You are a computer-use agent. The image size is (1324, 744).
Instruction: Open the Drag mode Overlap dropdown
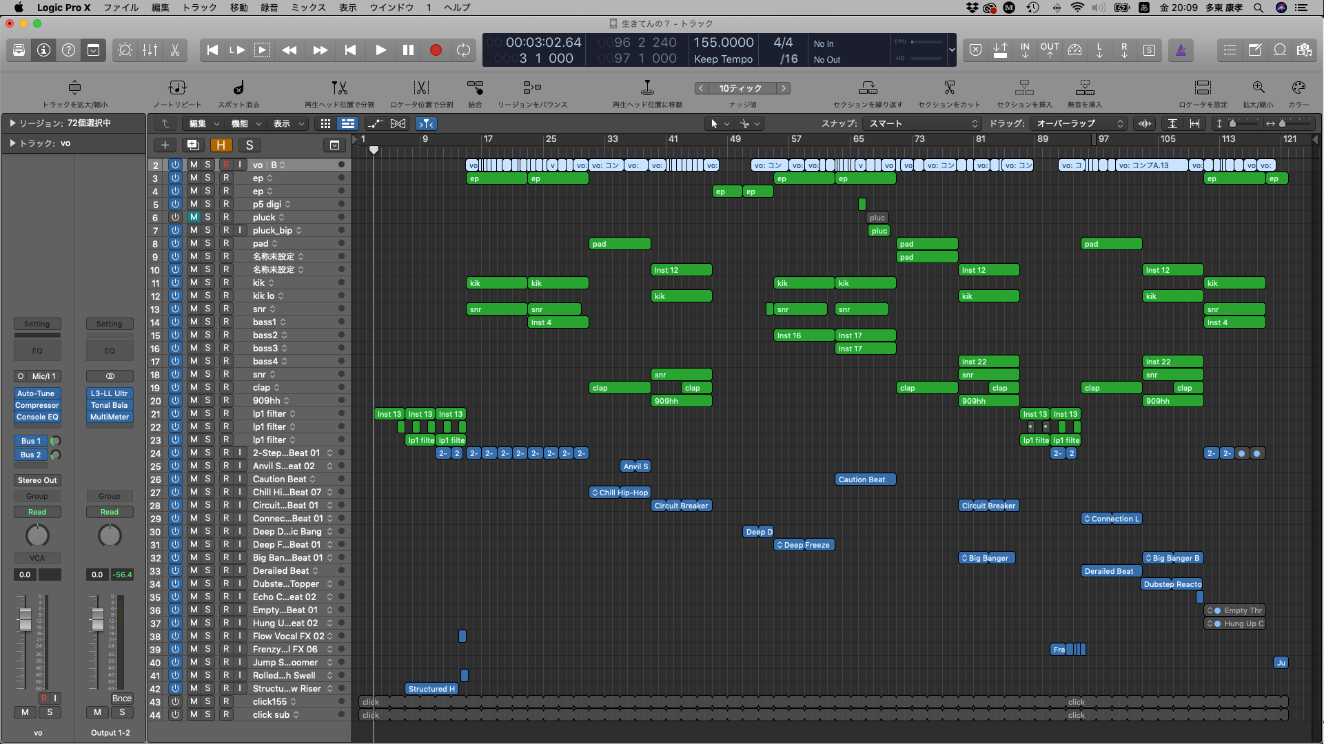[x=1079, y=123]
